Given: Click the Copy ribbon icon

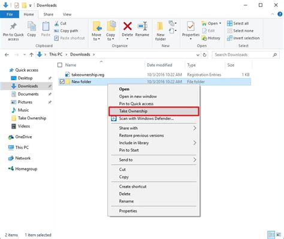Looking at the screenshot, I should pyautogui.click(x=32, y=26).
